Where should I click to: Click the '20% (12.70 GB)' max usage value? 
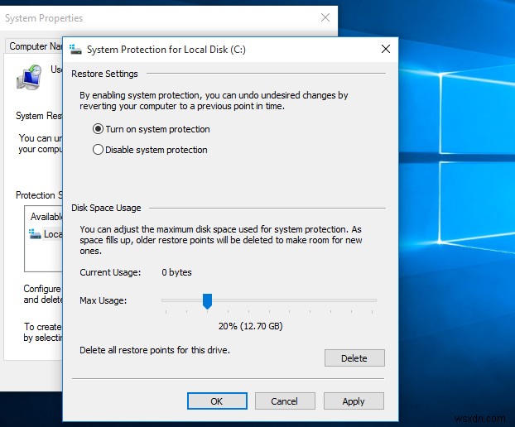251,326
